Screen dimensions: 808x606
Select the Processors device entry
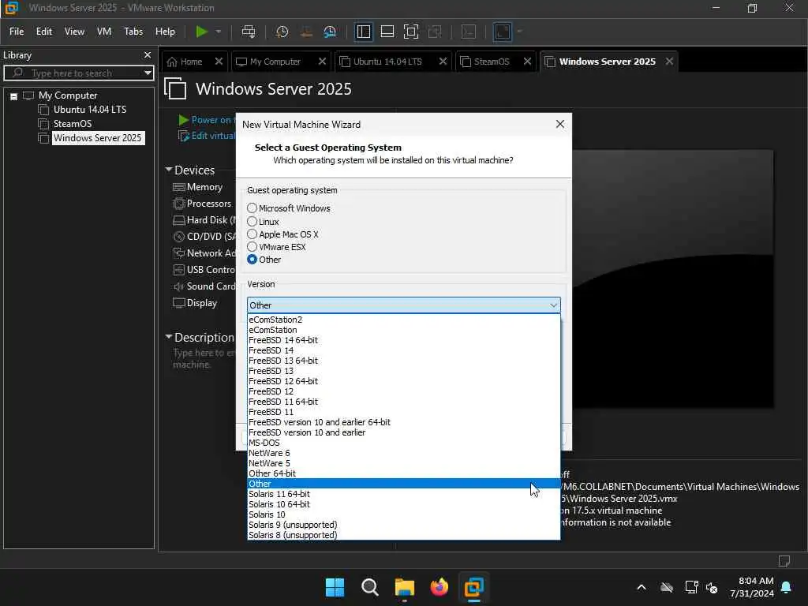coord(203,204)
